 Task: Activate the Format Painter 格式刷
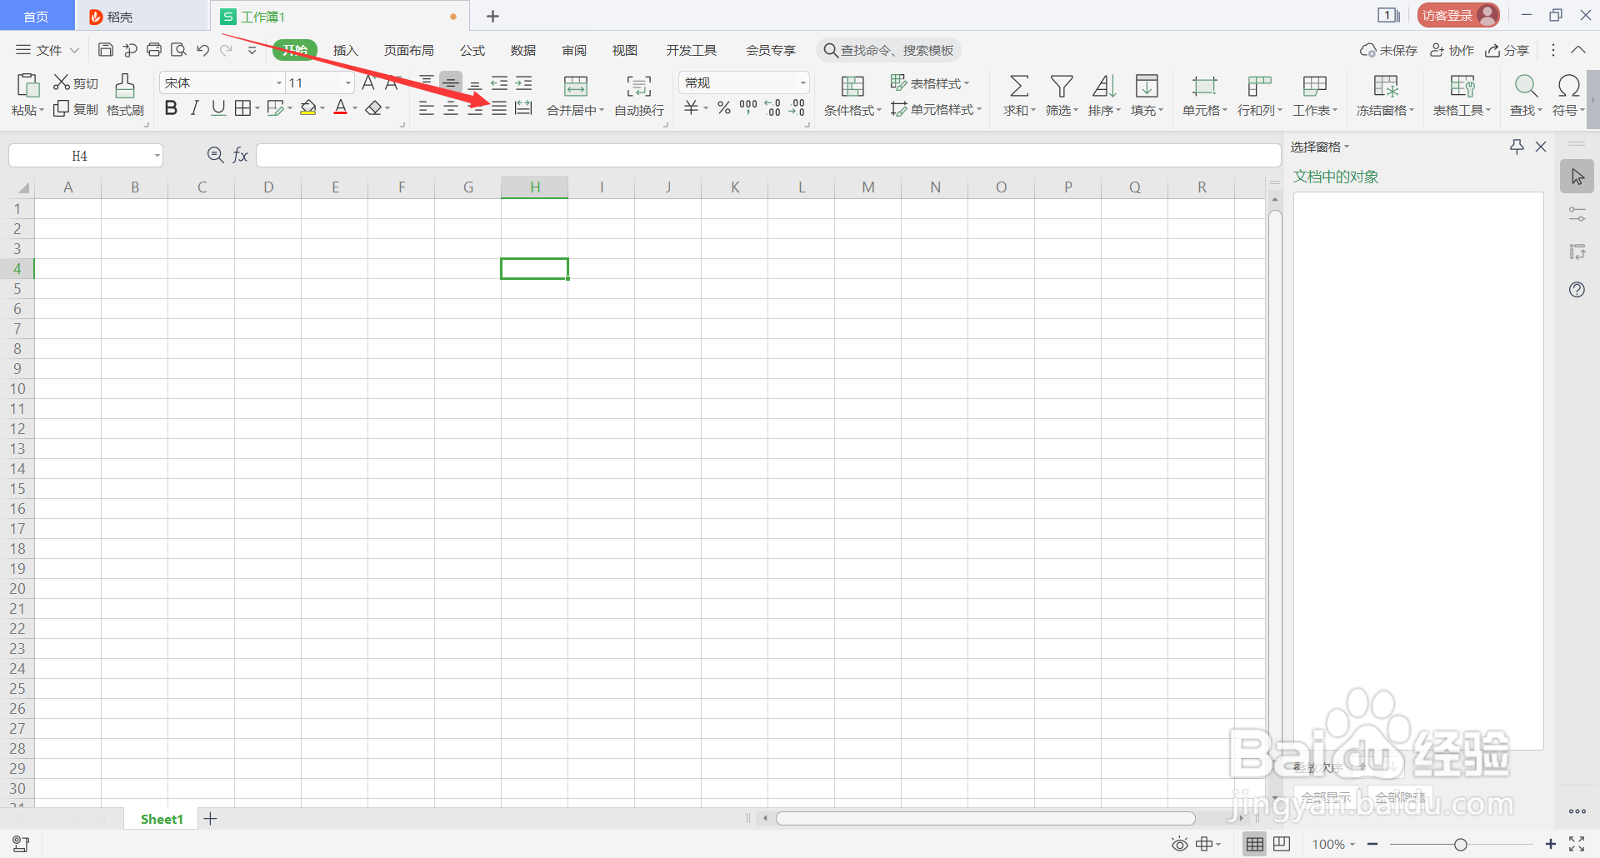click(125, 95)
